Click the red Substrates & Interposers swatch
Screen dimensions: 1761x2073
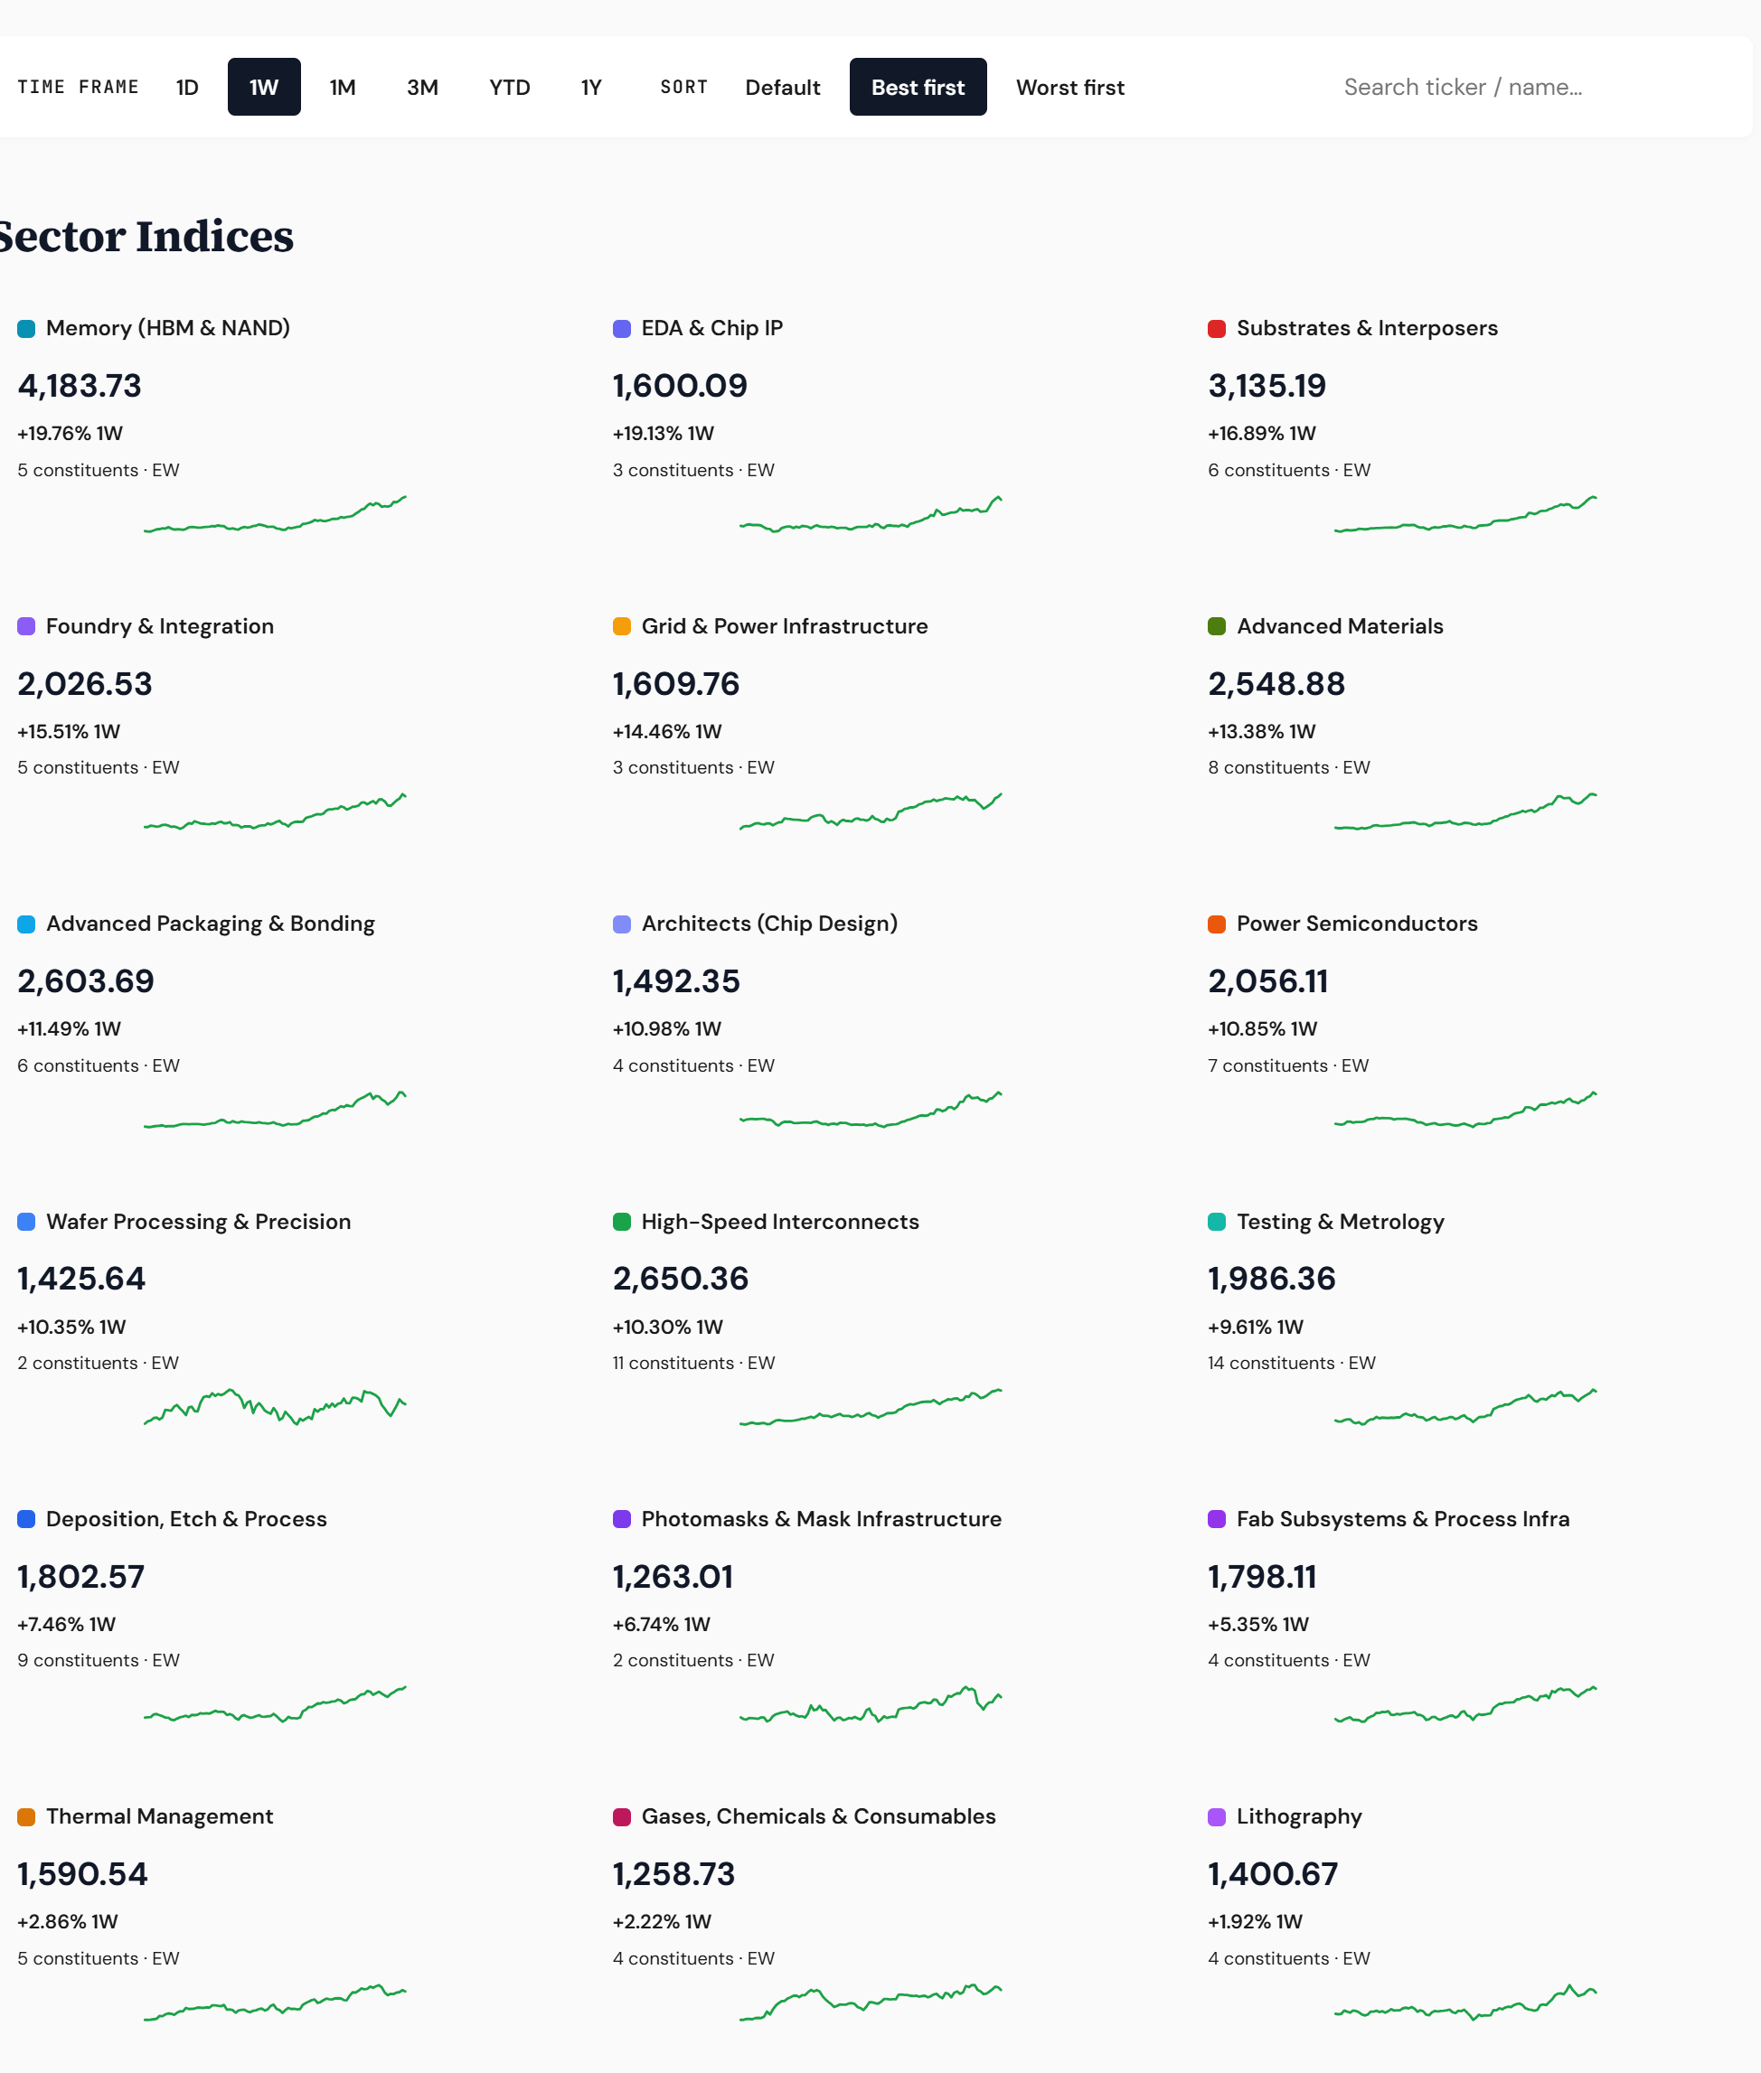point(1216,328)
